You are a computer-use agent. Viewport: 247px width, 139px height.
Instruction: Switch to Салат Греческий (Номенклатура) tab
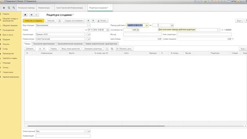point(71,8)
